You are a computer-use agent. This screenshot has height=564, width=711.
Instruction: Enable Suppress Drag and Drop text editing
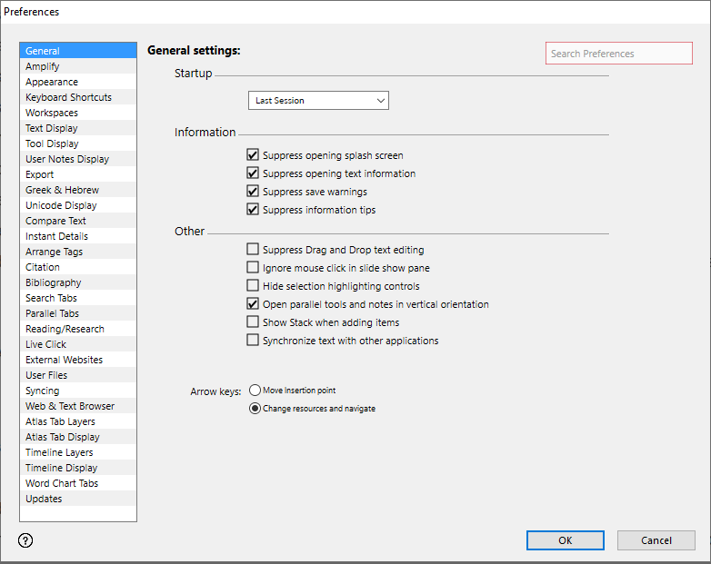[253, 250]
